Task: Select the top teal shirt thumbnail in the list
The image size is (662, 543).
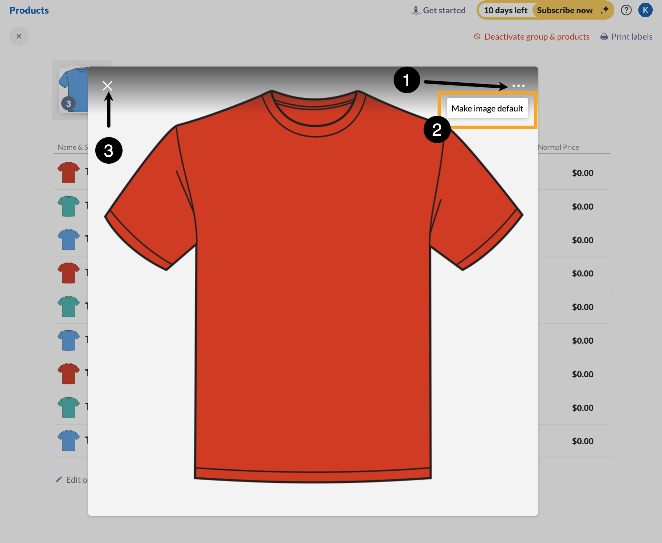Action: click(69, 206)
